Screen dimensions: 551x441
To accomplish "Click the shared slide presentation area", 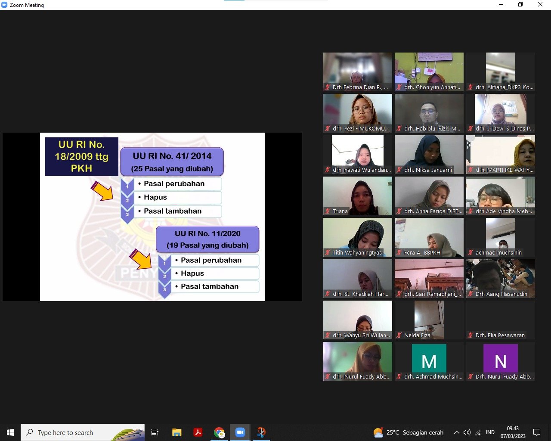I will (x=152, y=217).
